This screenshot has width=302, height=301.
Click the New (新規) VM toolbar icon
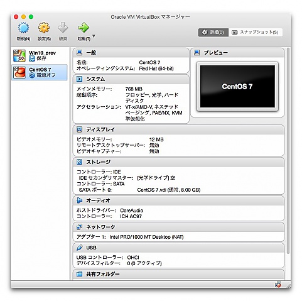tap(23, 28)
